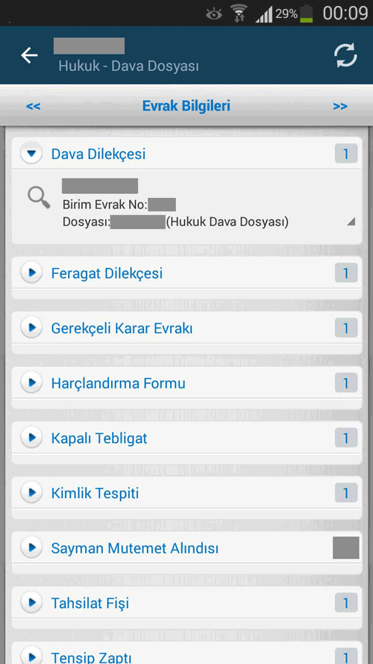Viewport: 373px width, 664px height.
Task: Collapse the Dava Dilekçesi section
Action: point(31,154)
